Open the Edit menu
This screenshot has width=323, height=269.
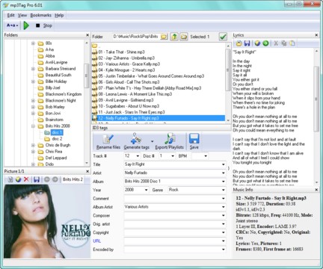tap(10, 15)
